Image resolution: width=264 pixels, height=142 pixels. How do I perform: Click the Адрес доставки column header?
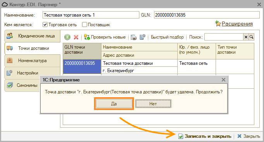(139, 55)
